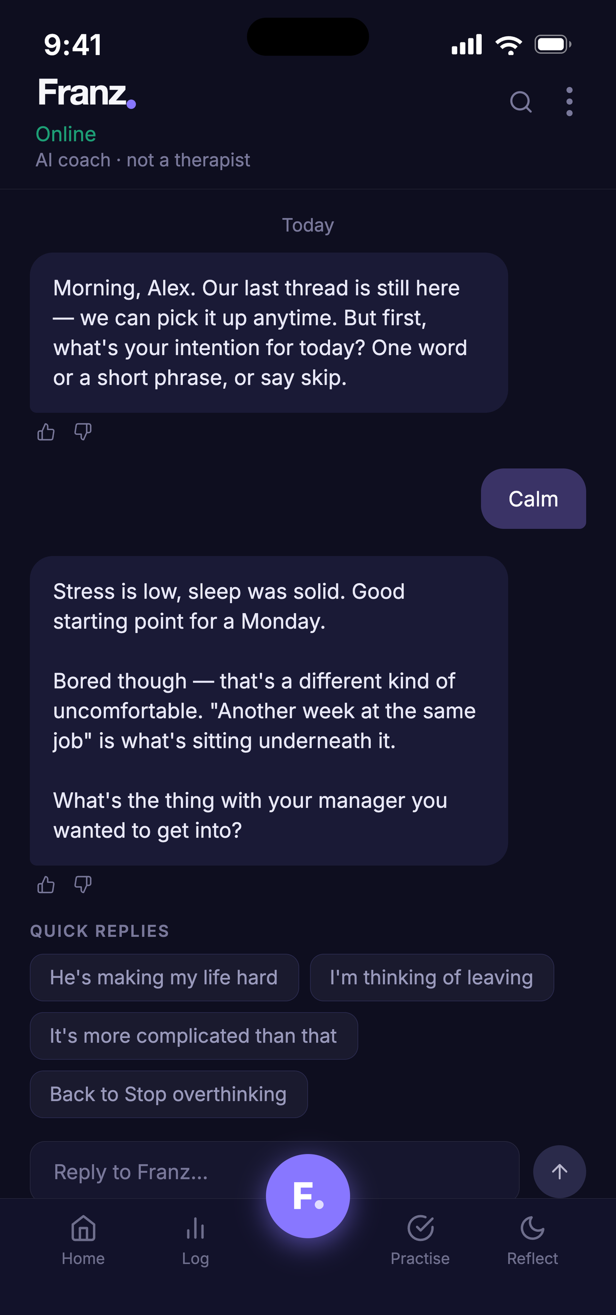This screenshot has width=616, height=1315.
Task: Pick "It's more complicated than that" reply
Action: click(x=194, y=1035)
